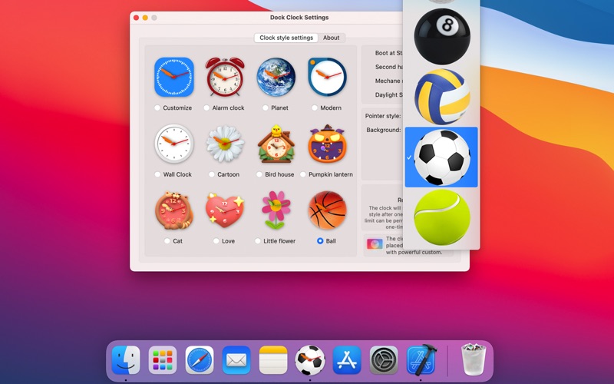Select the Planet radio button
Image resolution: width=614 pixels, height=384 pixels.
(x=265, y=108)
